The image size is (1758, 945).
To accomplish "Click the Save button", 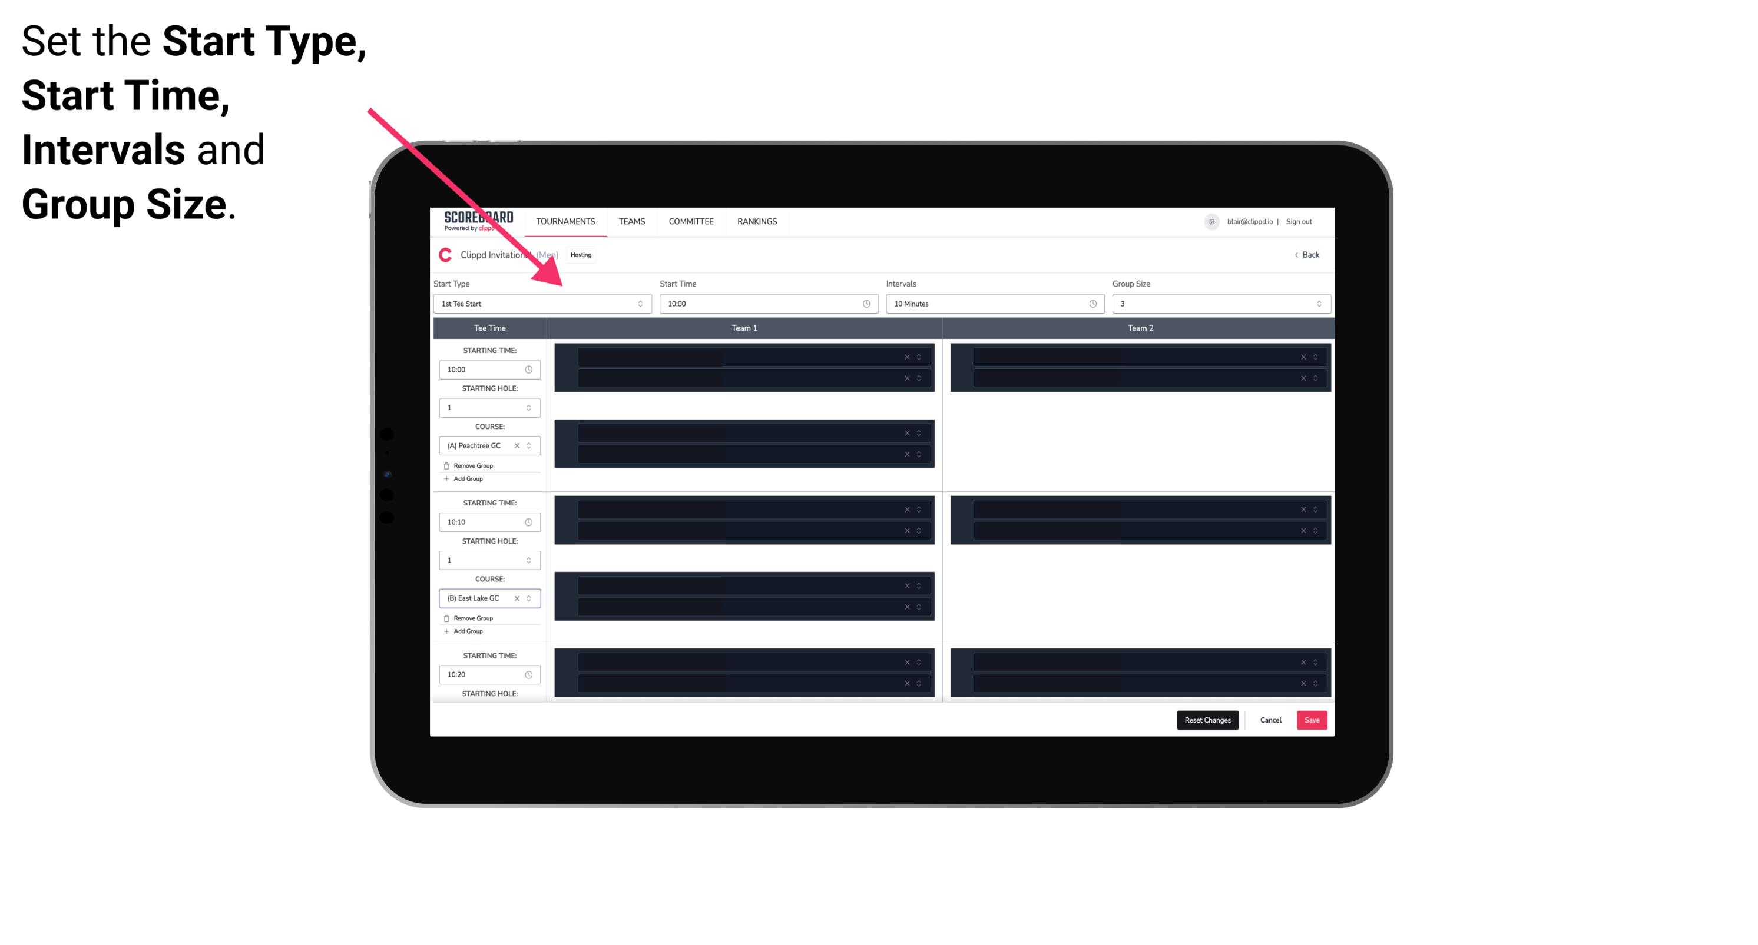I will 1312,719.
